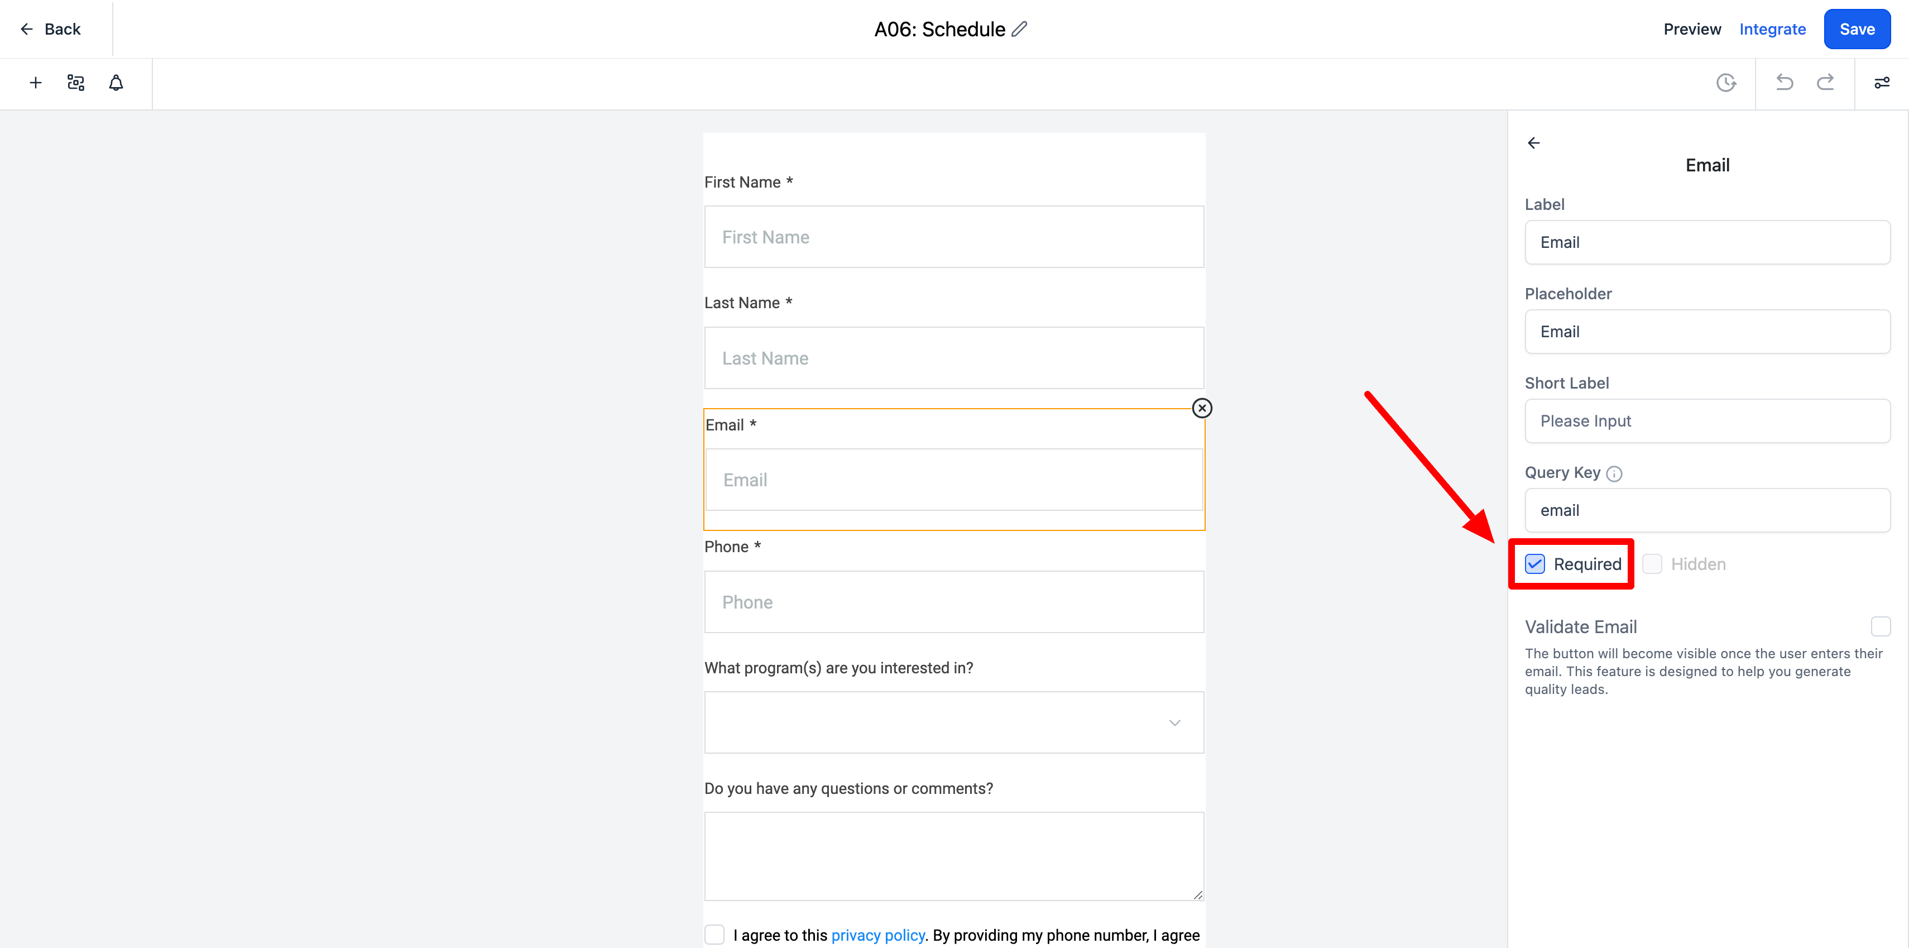Open the Preview menu item
The height and width of the screenshot is (948, 1909).
coord(1692,29)
